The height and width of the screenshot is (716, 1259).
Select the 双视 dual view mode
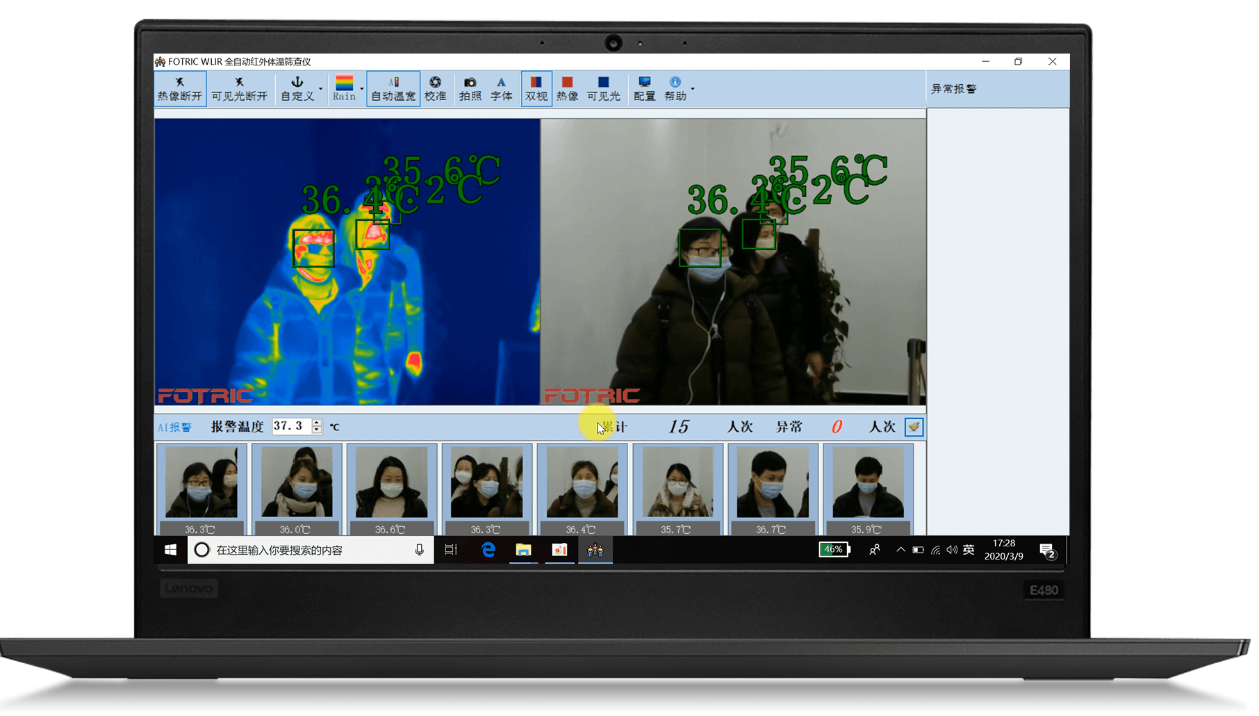(x=536, y=89)
